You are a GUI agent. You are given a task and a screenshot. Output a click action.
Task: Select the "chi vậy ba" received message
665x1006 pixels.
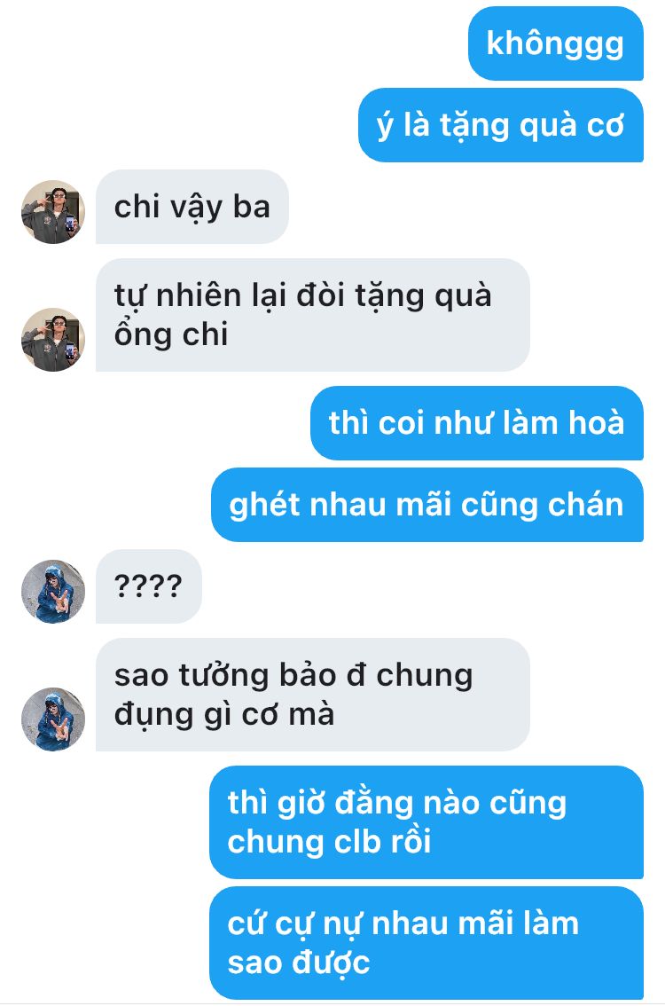(x=192, y=207)
